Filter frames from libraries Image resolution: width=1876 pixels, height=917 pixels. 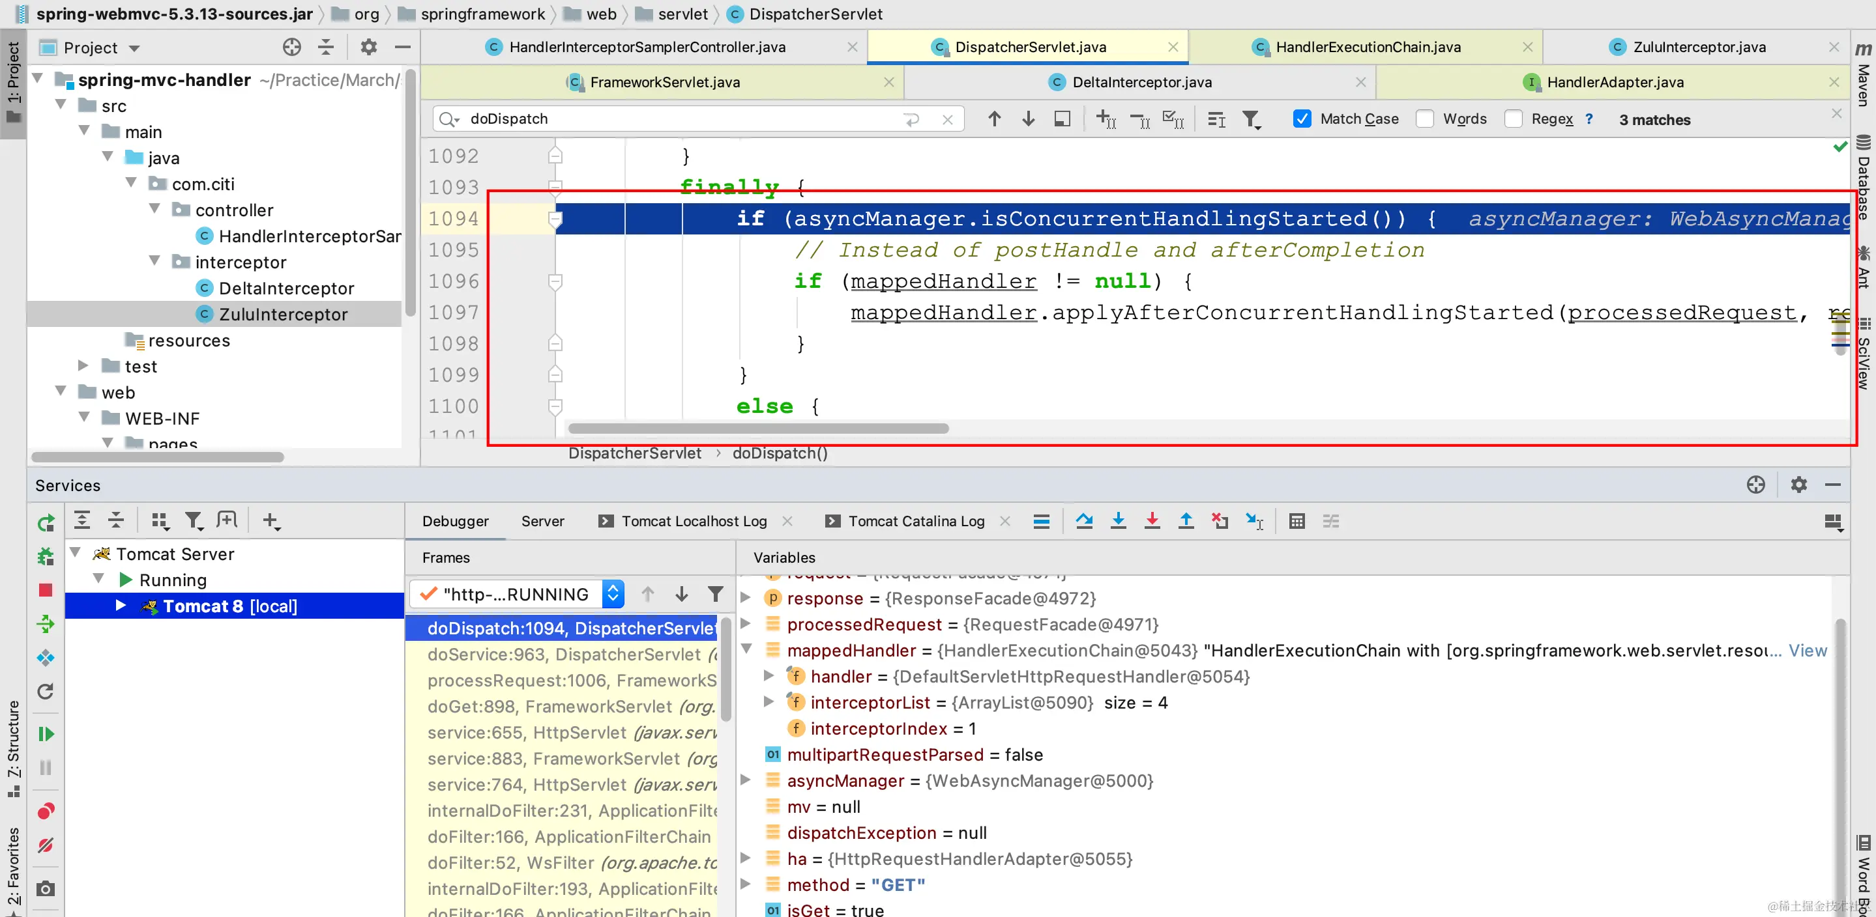[715, 594]
